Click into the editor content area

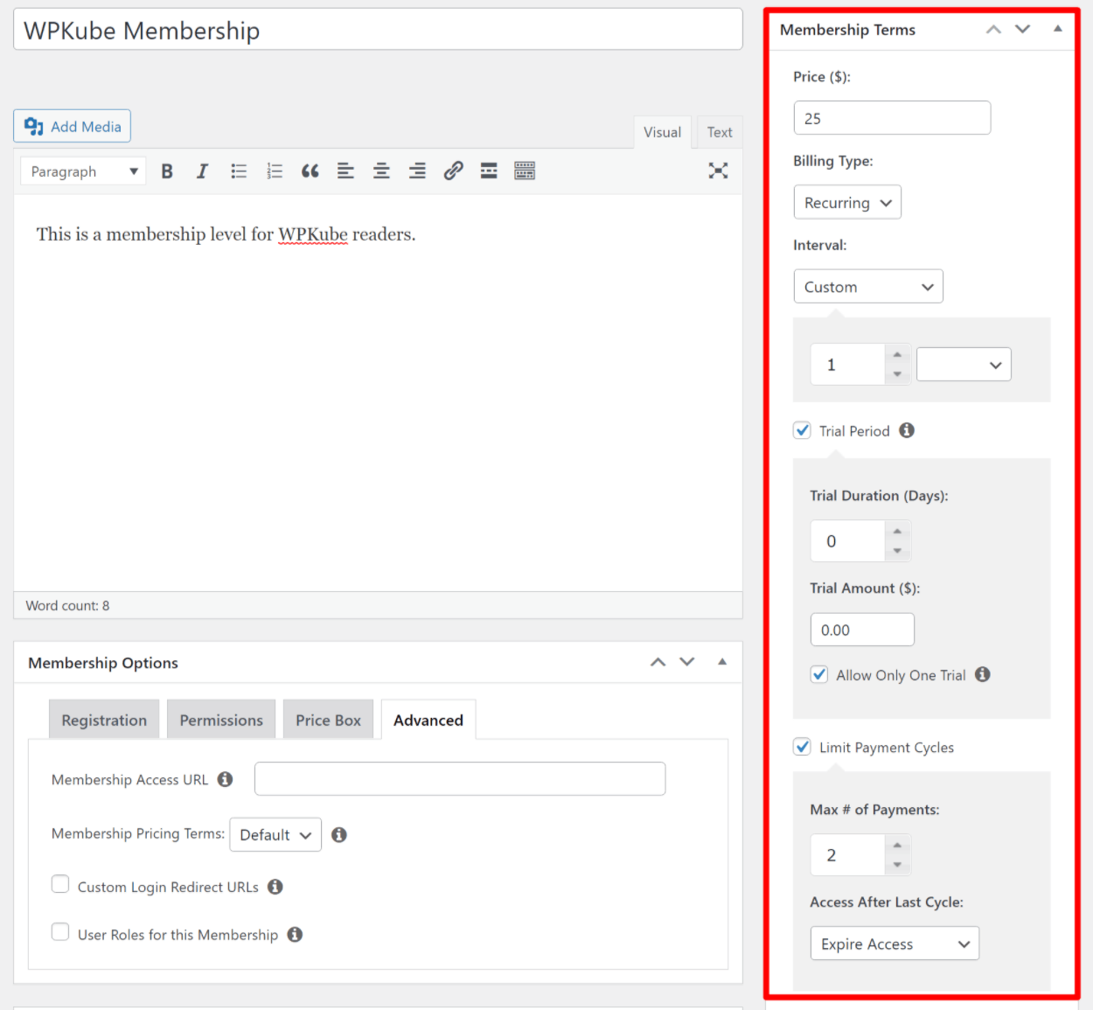tap(378, 393)
